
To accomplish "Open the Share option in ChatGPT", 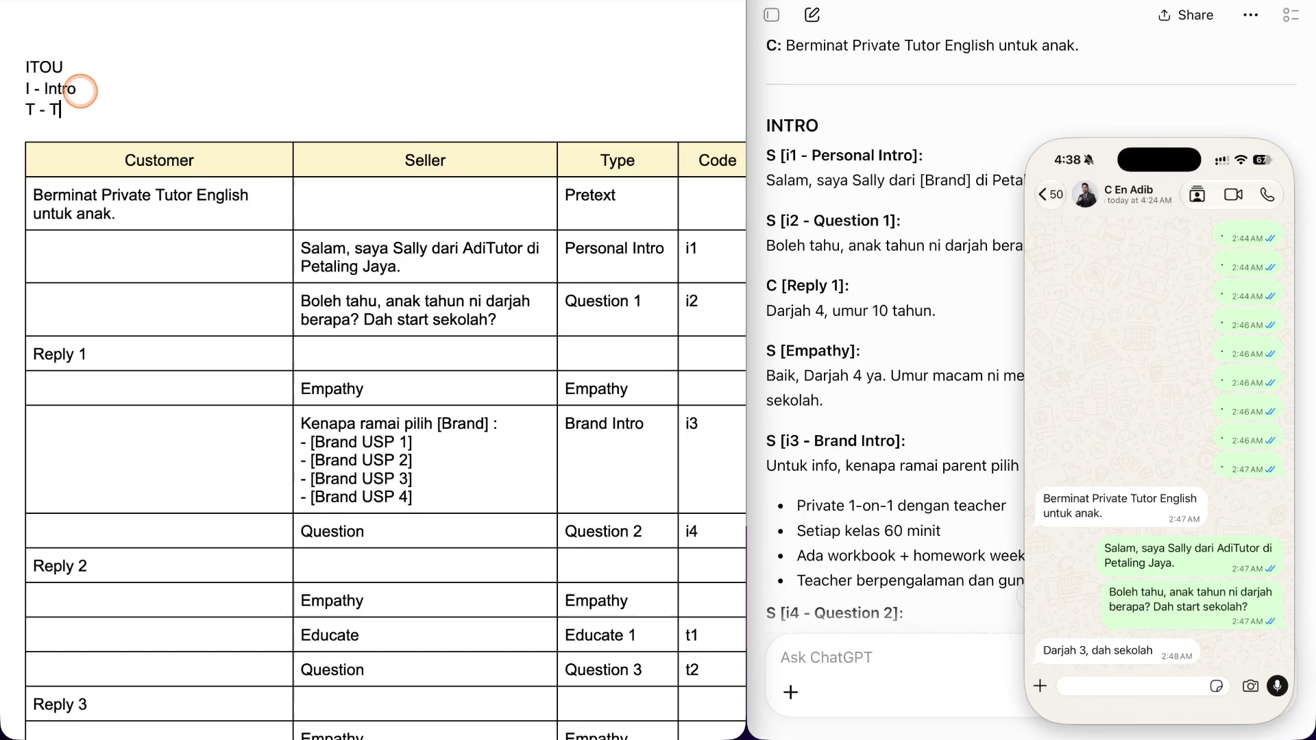I will pos(1186,15).
